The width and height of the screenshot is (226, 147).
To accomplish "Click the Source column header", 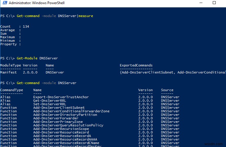I will [167, 90].
